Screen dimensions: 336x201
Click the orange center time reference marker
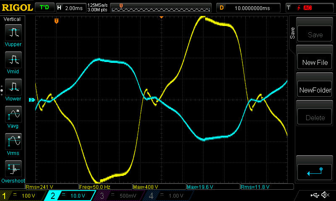pyautogui.click(x=161, y=17)
